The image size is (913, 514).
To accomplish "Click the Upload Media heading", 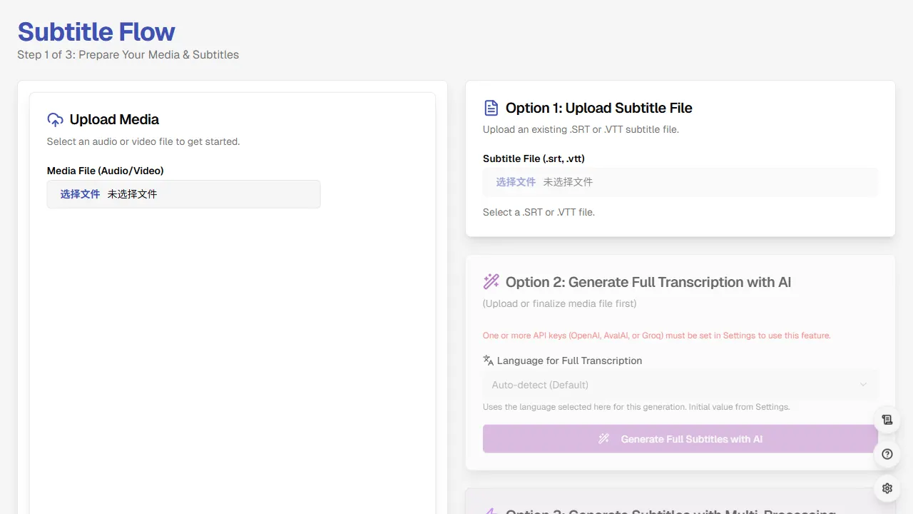I will click(114, 119).
